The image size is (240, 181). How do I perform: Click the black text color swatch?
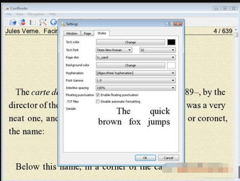pos(171,42)
